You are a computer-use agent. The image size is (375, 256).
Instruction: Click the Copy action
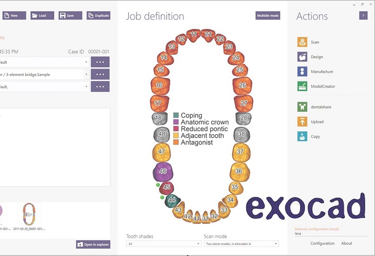pos(308,136)
